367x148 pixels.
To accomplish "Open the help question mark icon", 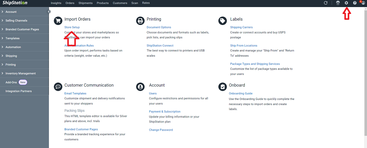I will [x=355, y=3].
